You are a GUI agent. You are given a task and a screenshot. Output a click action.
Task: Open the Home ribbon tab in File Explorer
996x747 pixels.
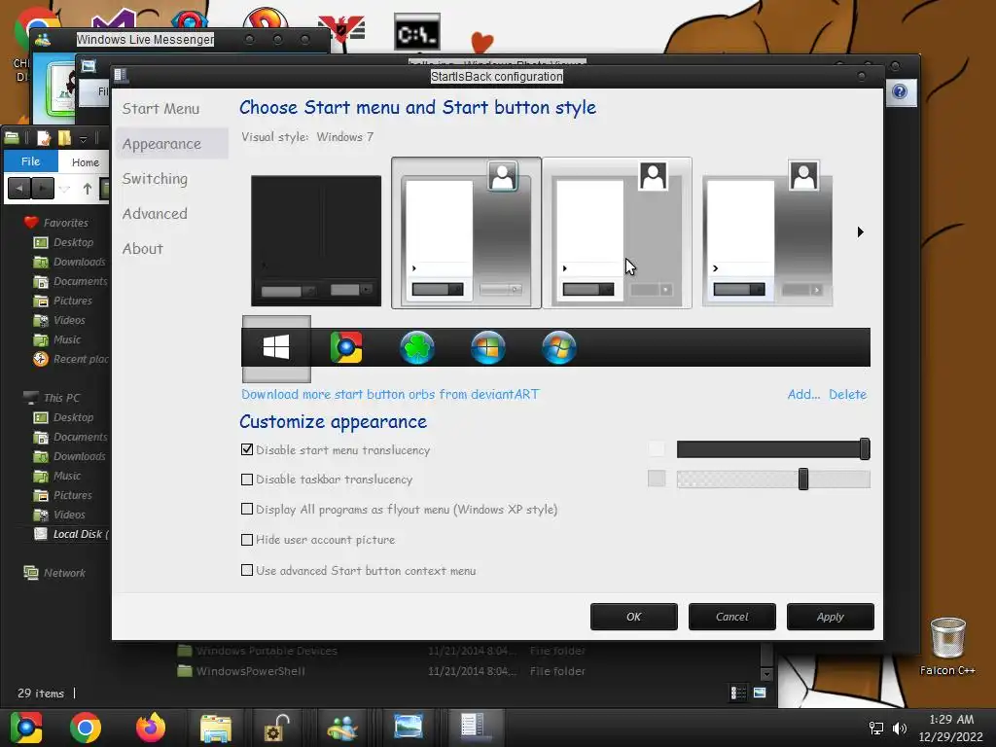click(x=86, y=162)
